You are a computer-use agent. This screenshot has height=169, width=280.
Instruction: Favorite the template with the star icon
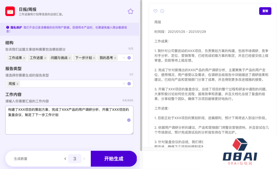pos(131,12)
